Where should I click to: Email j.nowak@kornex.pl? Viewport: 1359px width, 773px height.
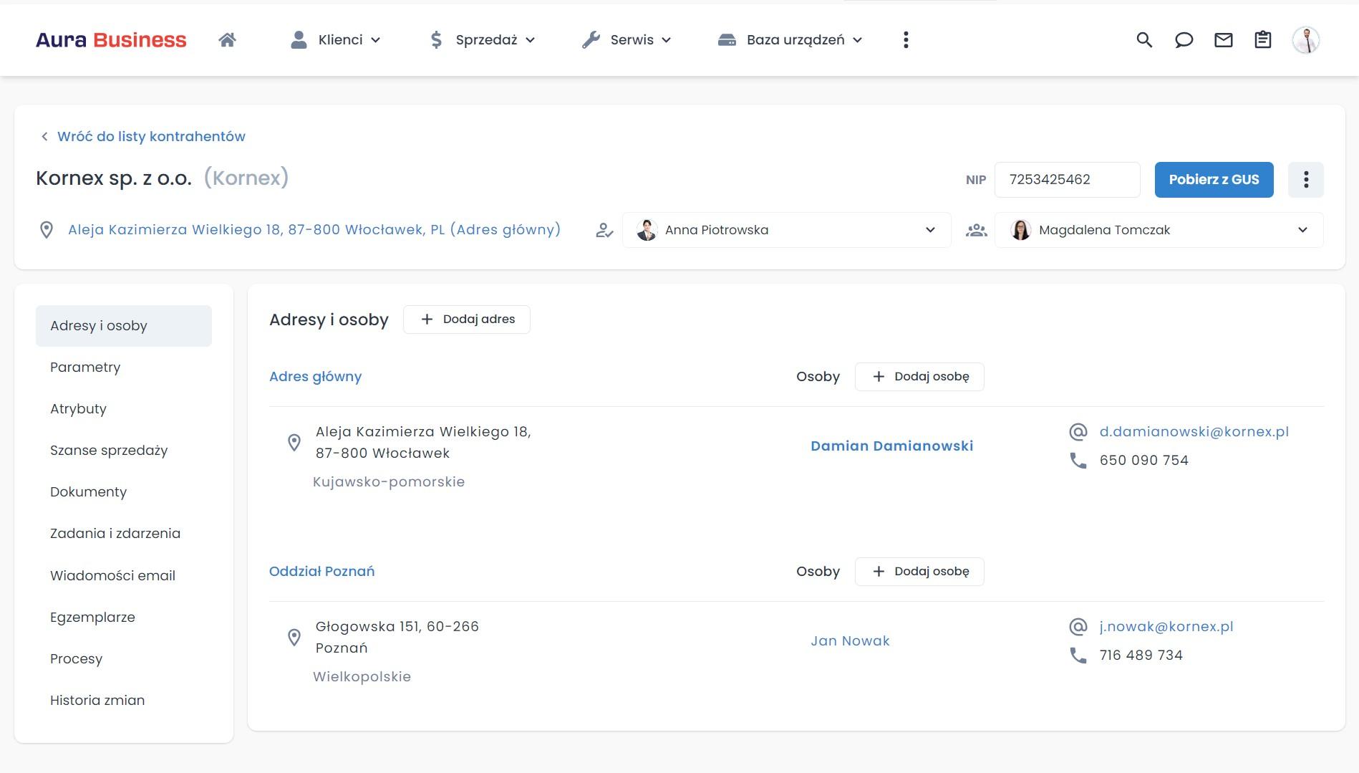tap(1166, 626)
